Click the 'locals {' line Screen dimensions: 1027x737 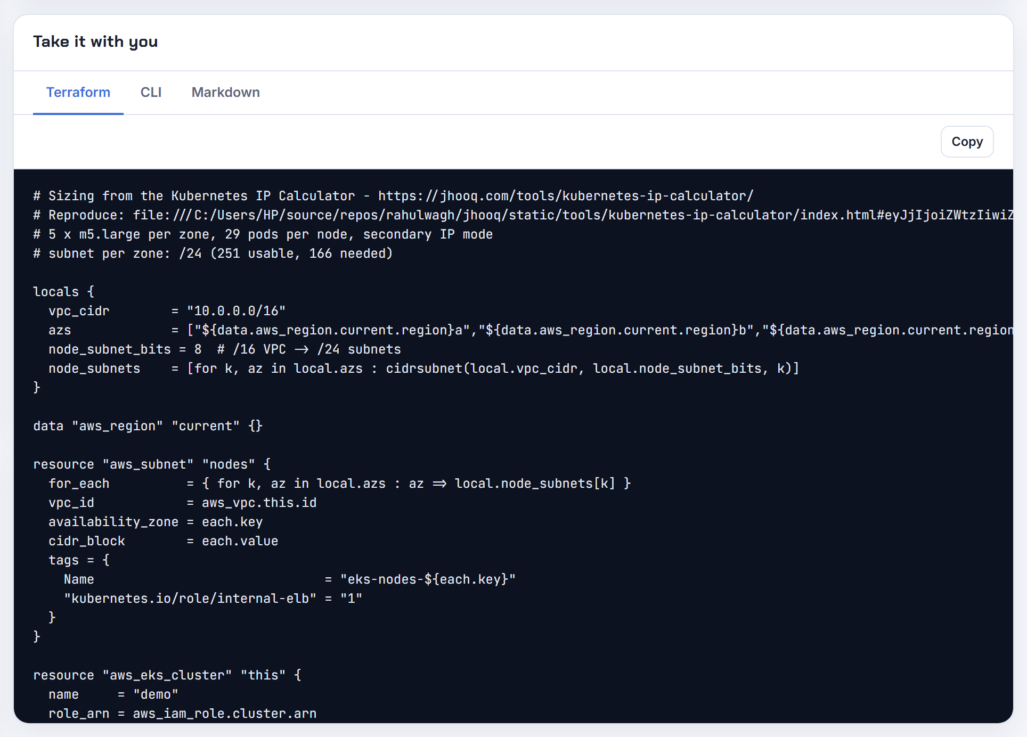coord(64,292)
